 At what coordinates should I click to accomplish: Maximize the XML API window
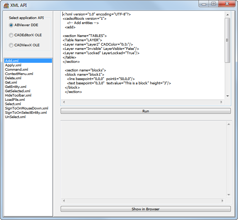click(214, 4)
